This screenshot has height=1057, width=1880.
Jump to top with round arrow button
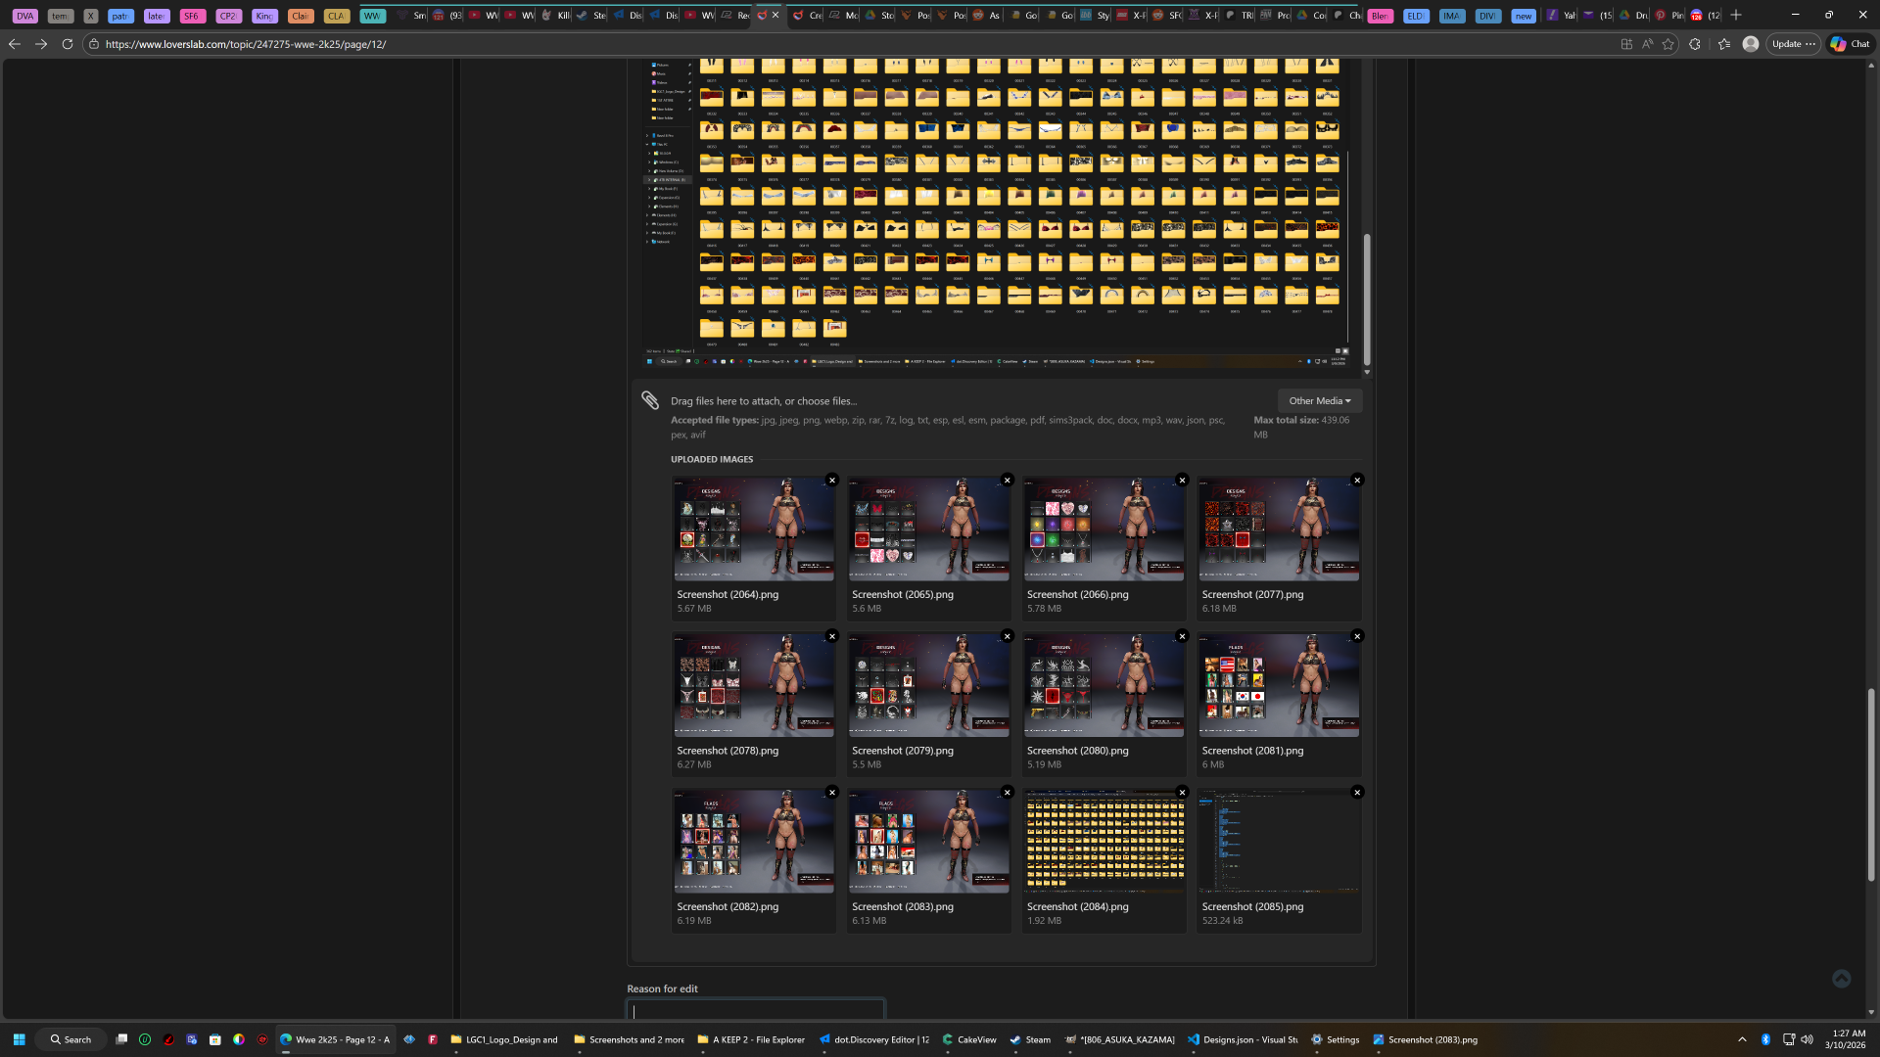[x=1841, y=979]
